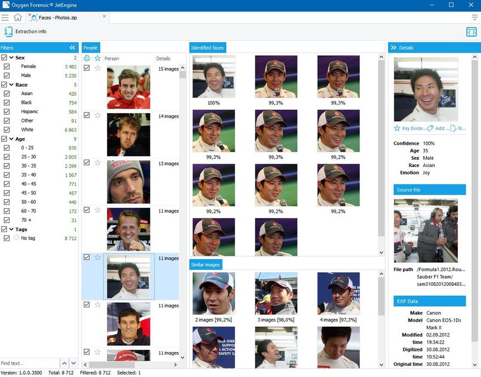Open the Similar images tab
The height and width of the screenshot is (377, 481).
point(205,264)
